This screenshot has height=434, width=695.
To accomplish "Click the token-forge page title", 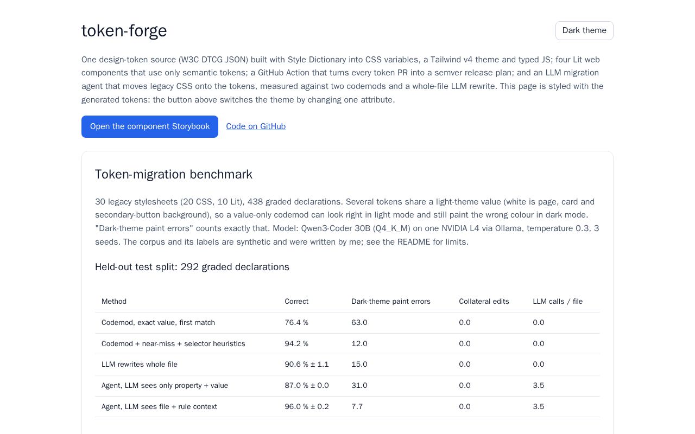I will [x=124, y=31].
